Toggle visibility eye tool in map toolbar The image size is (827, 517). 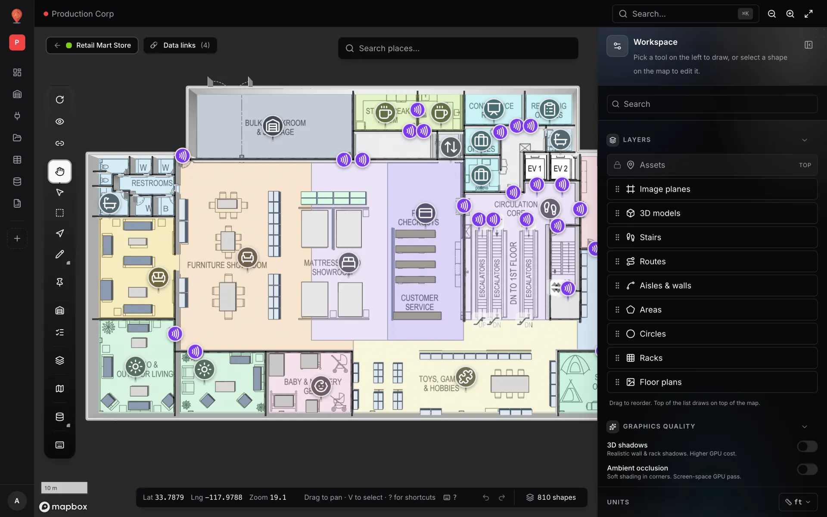click(59, 121)
